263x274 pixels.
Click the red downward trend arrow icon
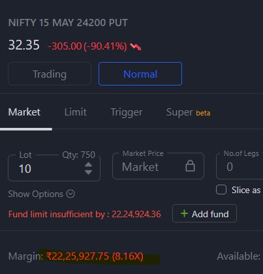point(136,46)
